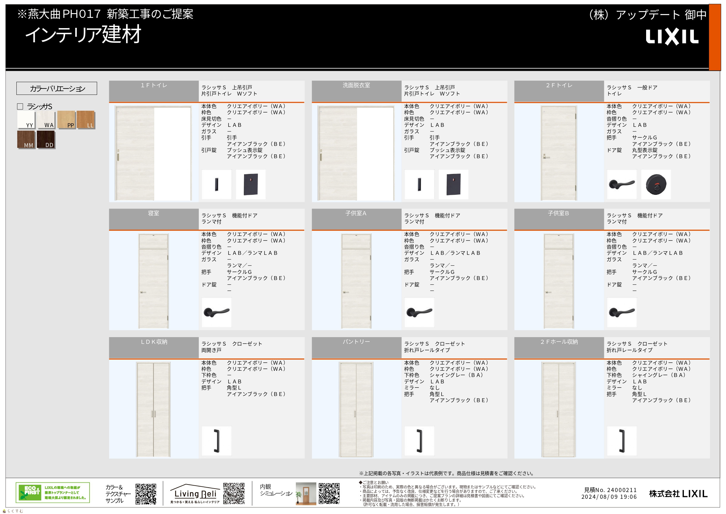The width and height of the screenshot is (726, 514).
Task: Click the カラー&テクスチャーサンプル label
Action: click(118, 494)
